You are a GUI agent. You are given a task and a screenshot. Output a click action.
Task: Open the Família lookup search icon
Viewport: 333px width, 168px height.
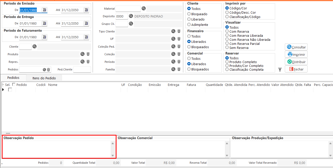(x=173, y=69)
